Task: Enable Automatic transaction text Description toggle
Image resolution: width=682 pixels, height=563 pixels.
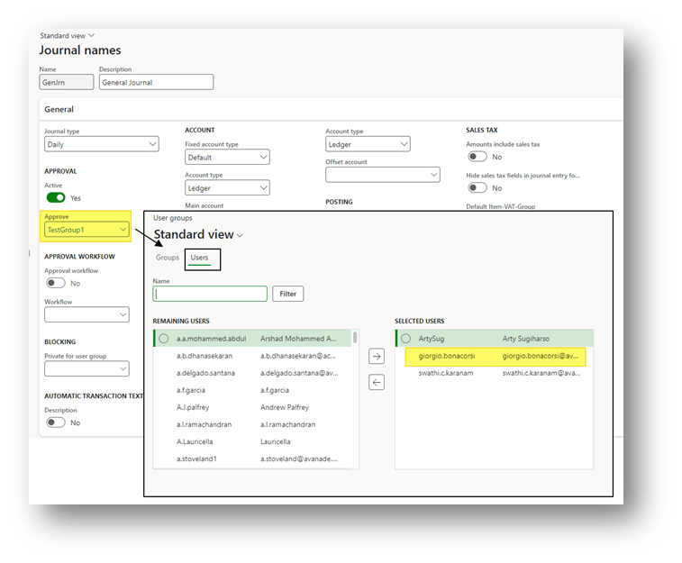Action: pos(56,422)
